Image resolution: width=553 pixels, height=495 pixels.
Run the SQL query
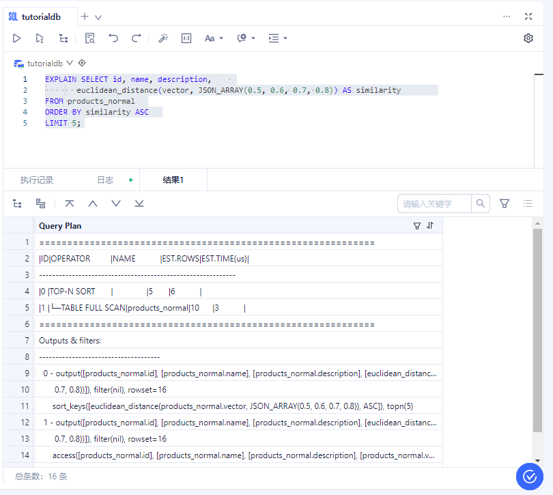pyautogui.click(x=16, y=38)
